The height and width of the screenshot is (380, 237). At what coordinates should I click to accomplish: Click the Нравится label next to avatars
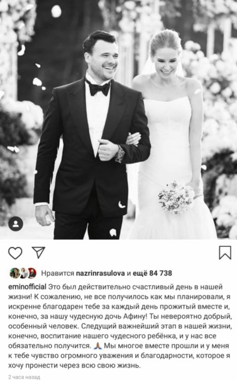coord(58,274)
